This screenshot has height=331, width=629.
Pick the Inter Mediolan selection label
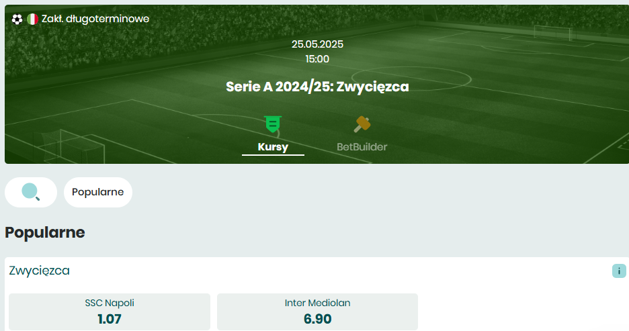coord(317,303)
